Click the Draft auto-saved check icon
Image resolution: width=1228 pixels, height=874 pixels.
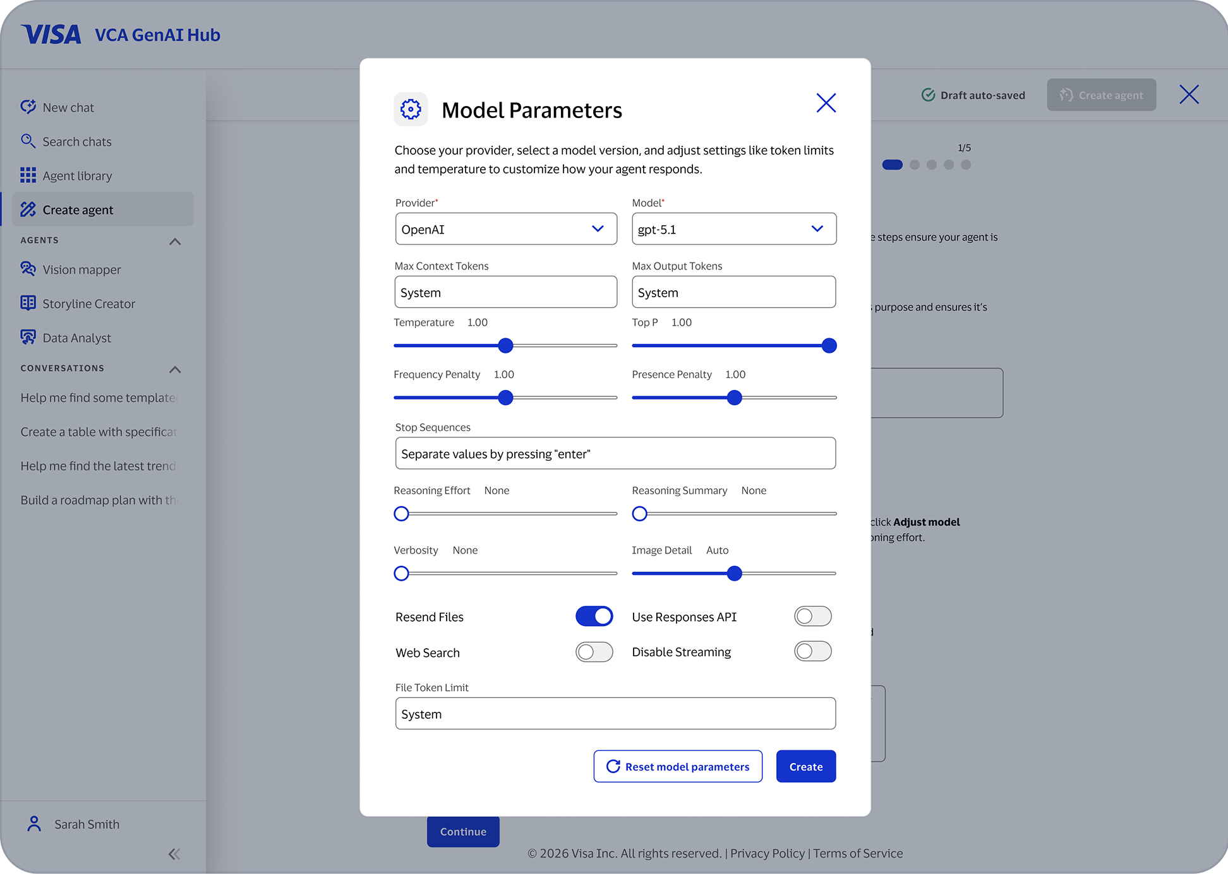pos(928,95)
